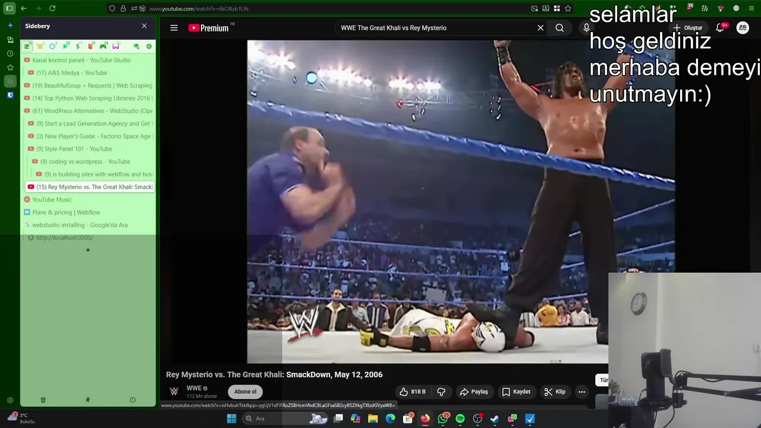The height and width of the screenshot is (428, 761).
Task: Switch to the pink glasses Sidebery panel
Action: [116, 46]
